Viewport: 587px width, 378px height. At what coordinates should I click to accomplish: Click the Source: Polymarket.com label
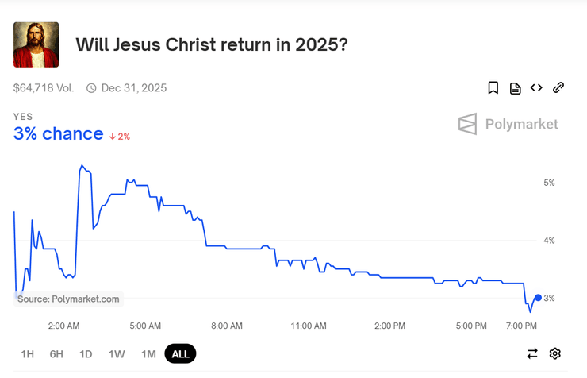68,299
